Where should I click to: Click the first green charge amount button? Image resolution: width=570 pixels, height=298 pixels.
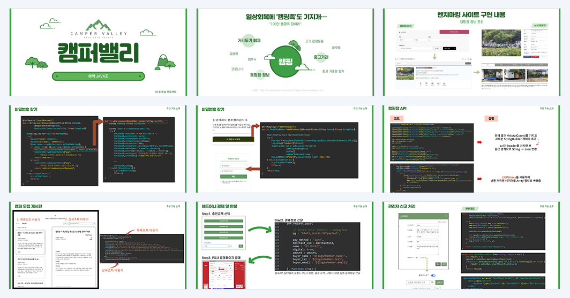[x=223, y=220]
